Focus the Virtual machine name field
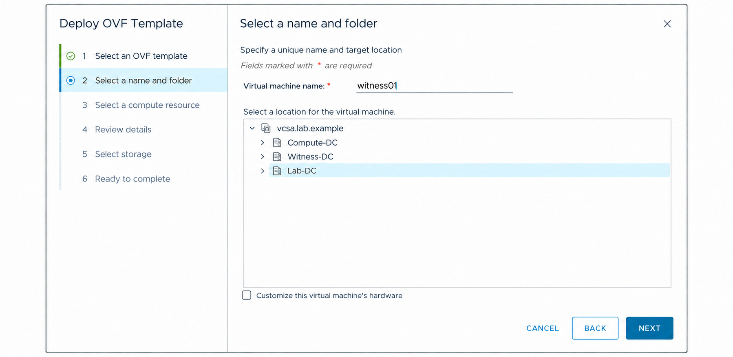 [434, 86]
